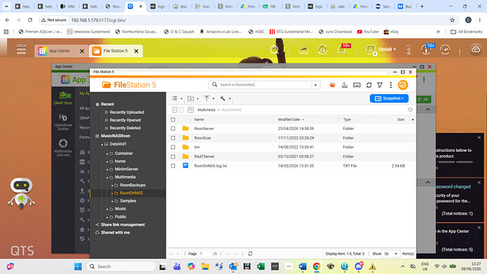Select the Music folder in tree
The width and height of the screenshot is (487, 274).
121,209
